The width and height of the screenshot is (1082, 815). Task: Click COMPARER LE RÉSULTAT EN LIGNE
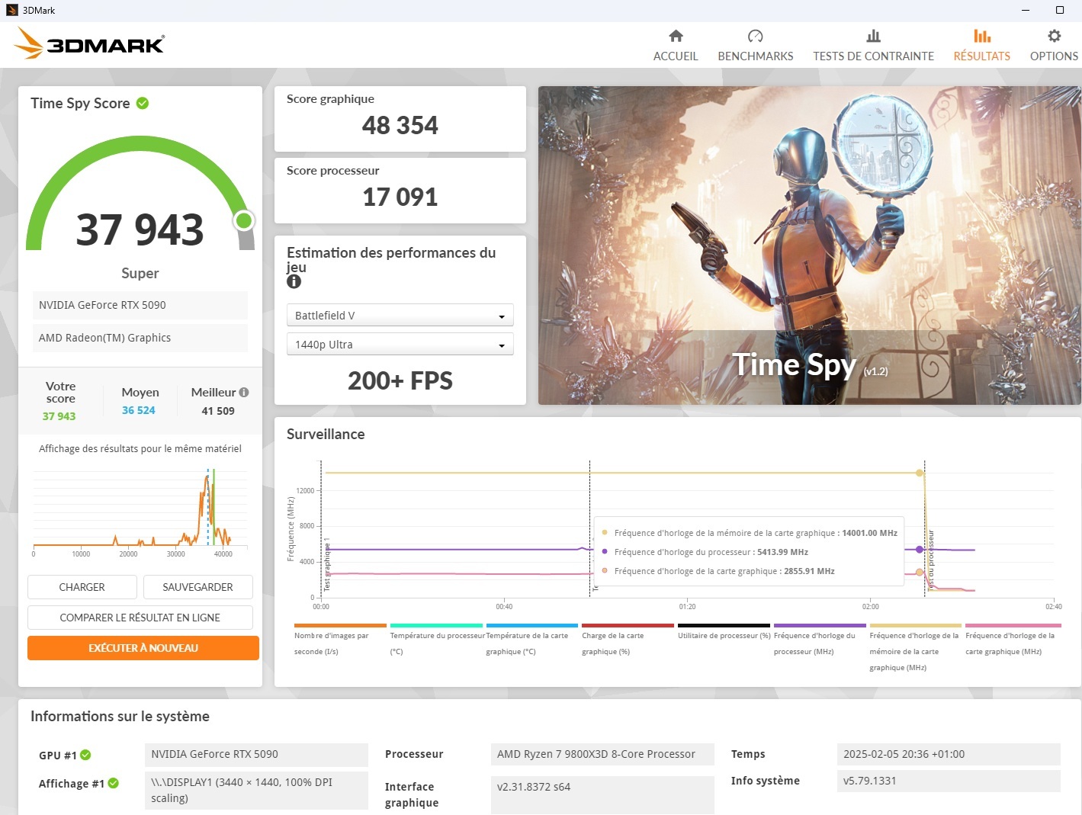[140, 618]
